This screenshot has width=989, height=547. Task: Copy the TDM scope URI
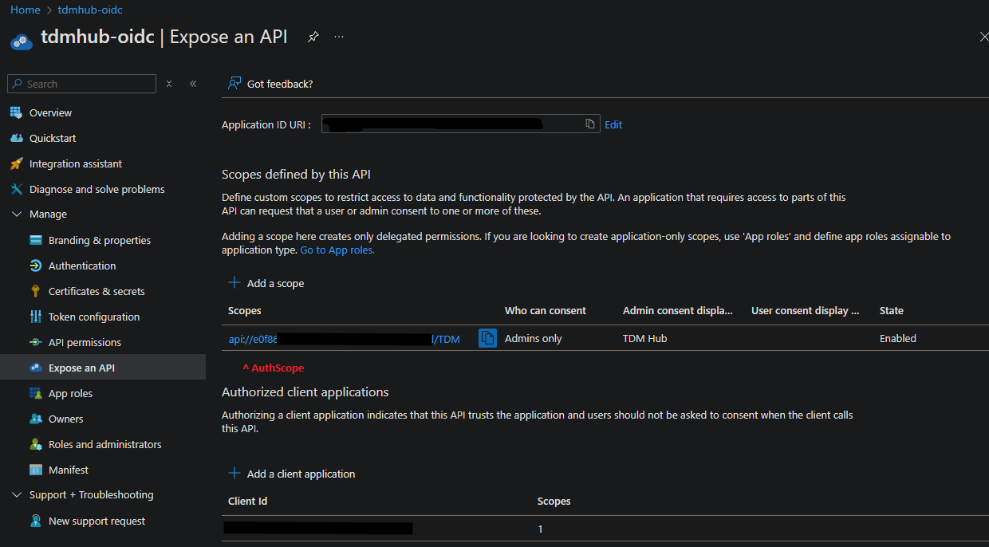click(x=487, y=338)
